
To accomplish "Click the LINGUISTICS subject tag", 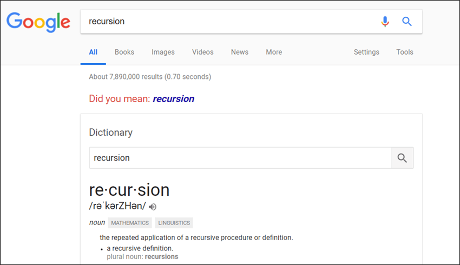I will (174, 223).
